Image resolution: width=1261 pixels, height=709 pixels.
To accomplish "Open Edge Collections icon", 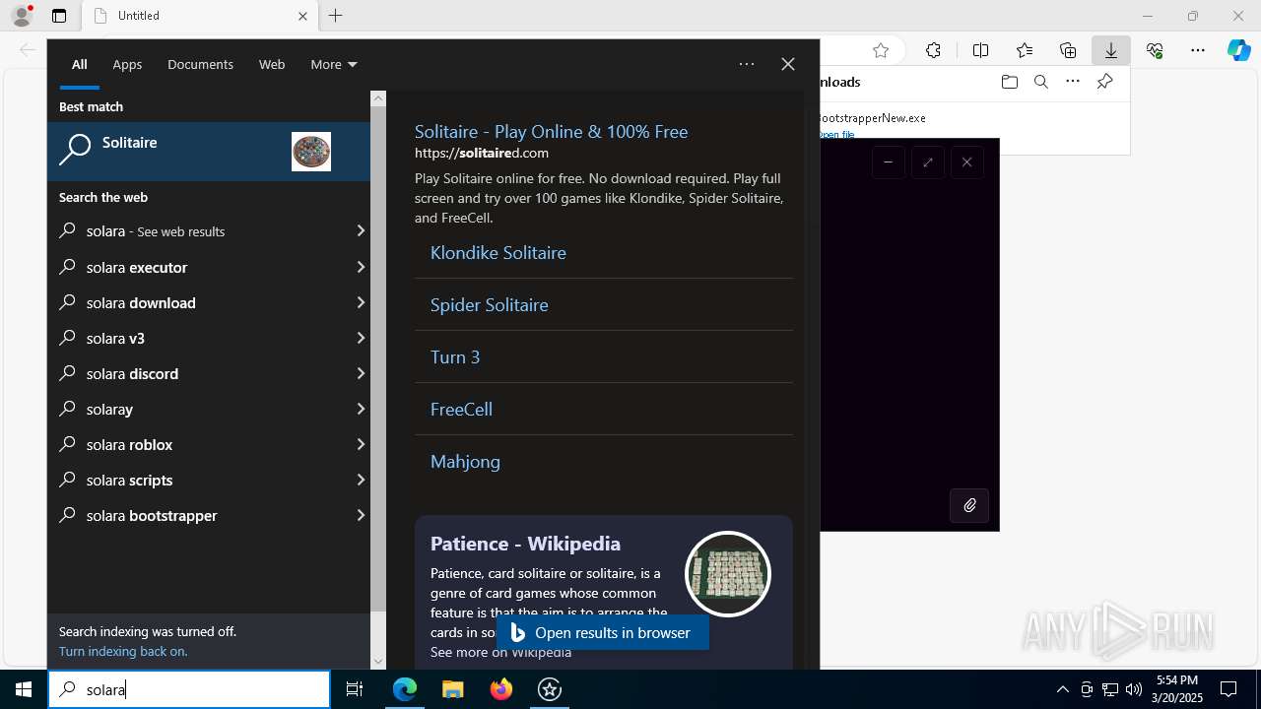I will pos(1068,50).
